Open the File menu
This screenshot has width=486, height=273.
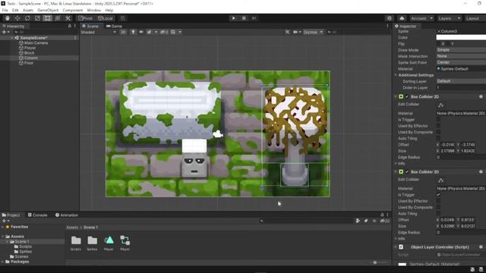pyautogui.click(x=5, y=10)
